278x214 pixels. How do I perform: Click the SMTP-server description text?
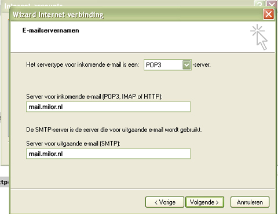114,129
